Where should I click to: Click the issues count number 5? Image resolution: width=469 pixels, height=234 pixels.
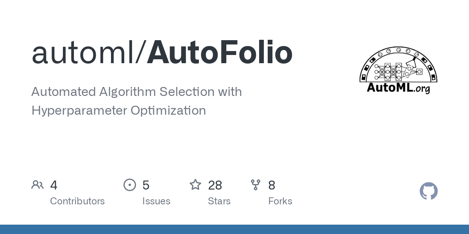(146, 185)
